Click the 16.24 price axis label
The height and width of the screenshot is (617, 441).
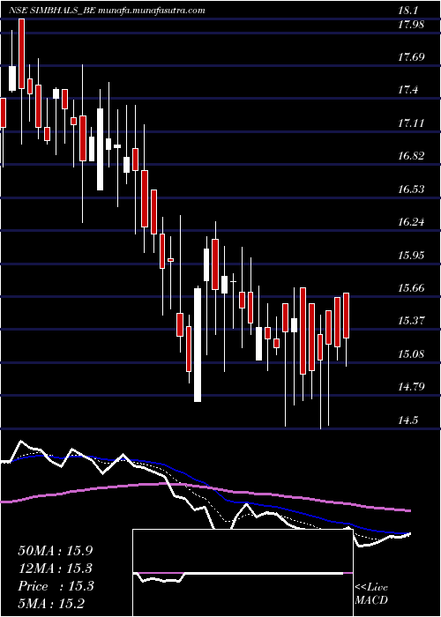pos(411,222)
